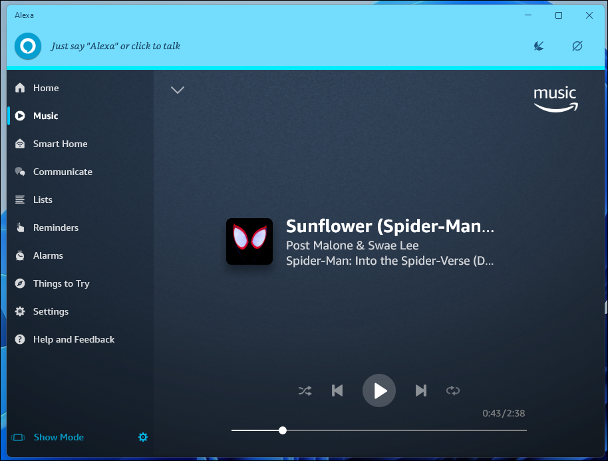This screenshot has height=461, width=608.
Task: Click the Show Mode link
Action: pos(59,437)
